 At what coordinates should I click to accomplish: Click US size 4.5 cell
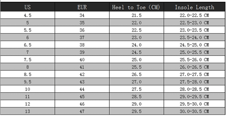28,15
